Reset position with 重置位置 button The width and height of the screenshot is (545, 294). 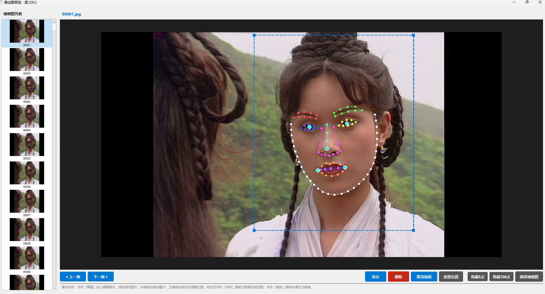tap(451, 277)
